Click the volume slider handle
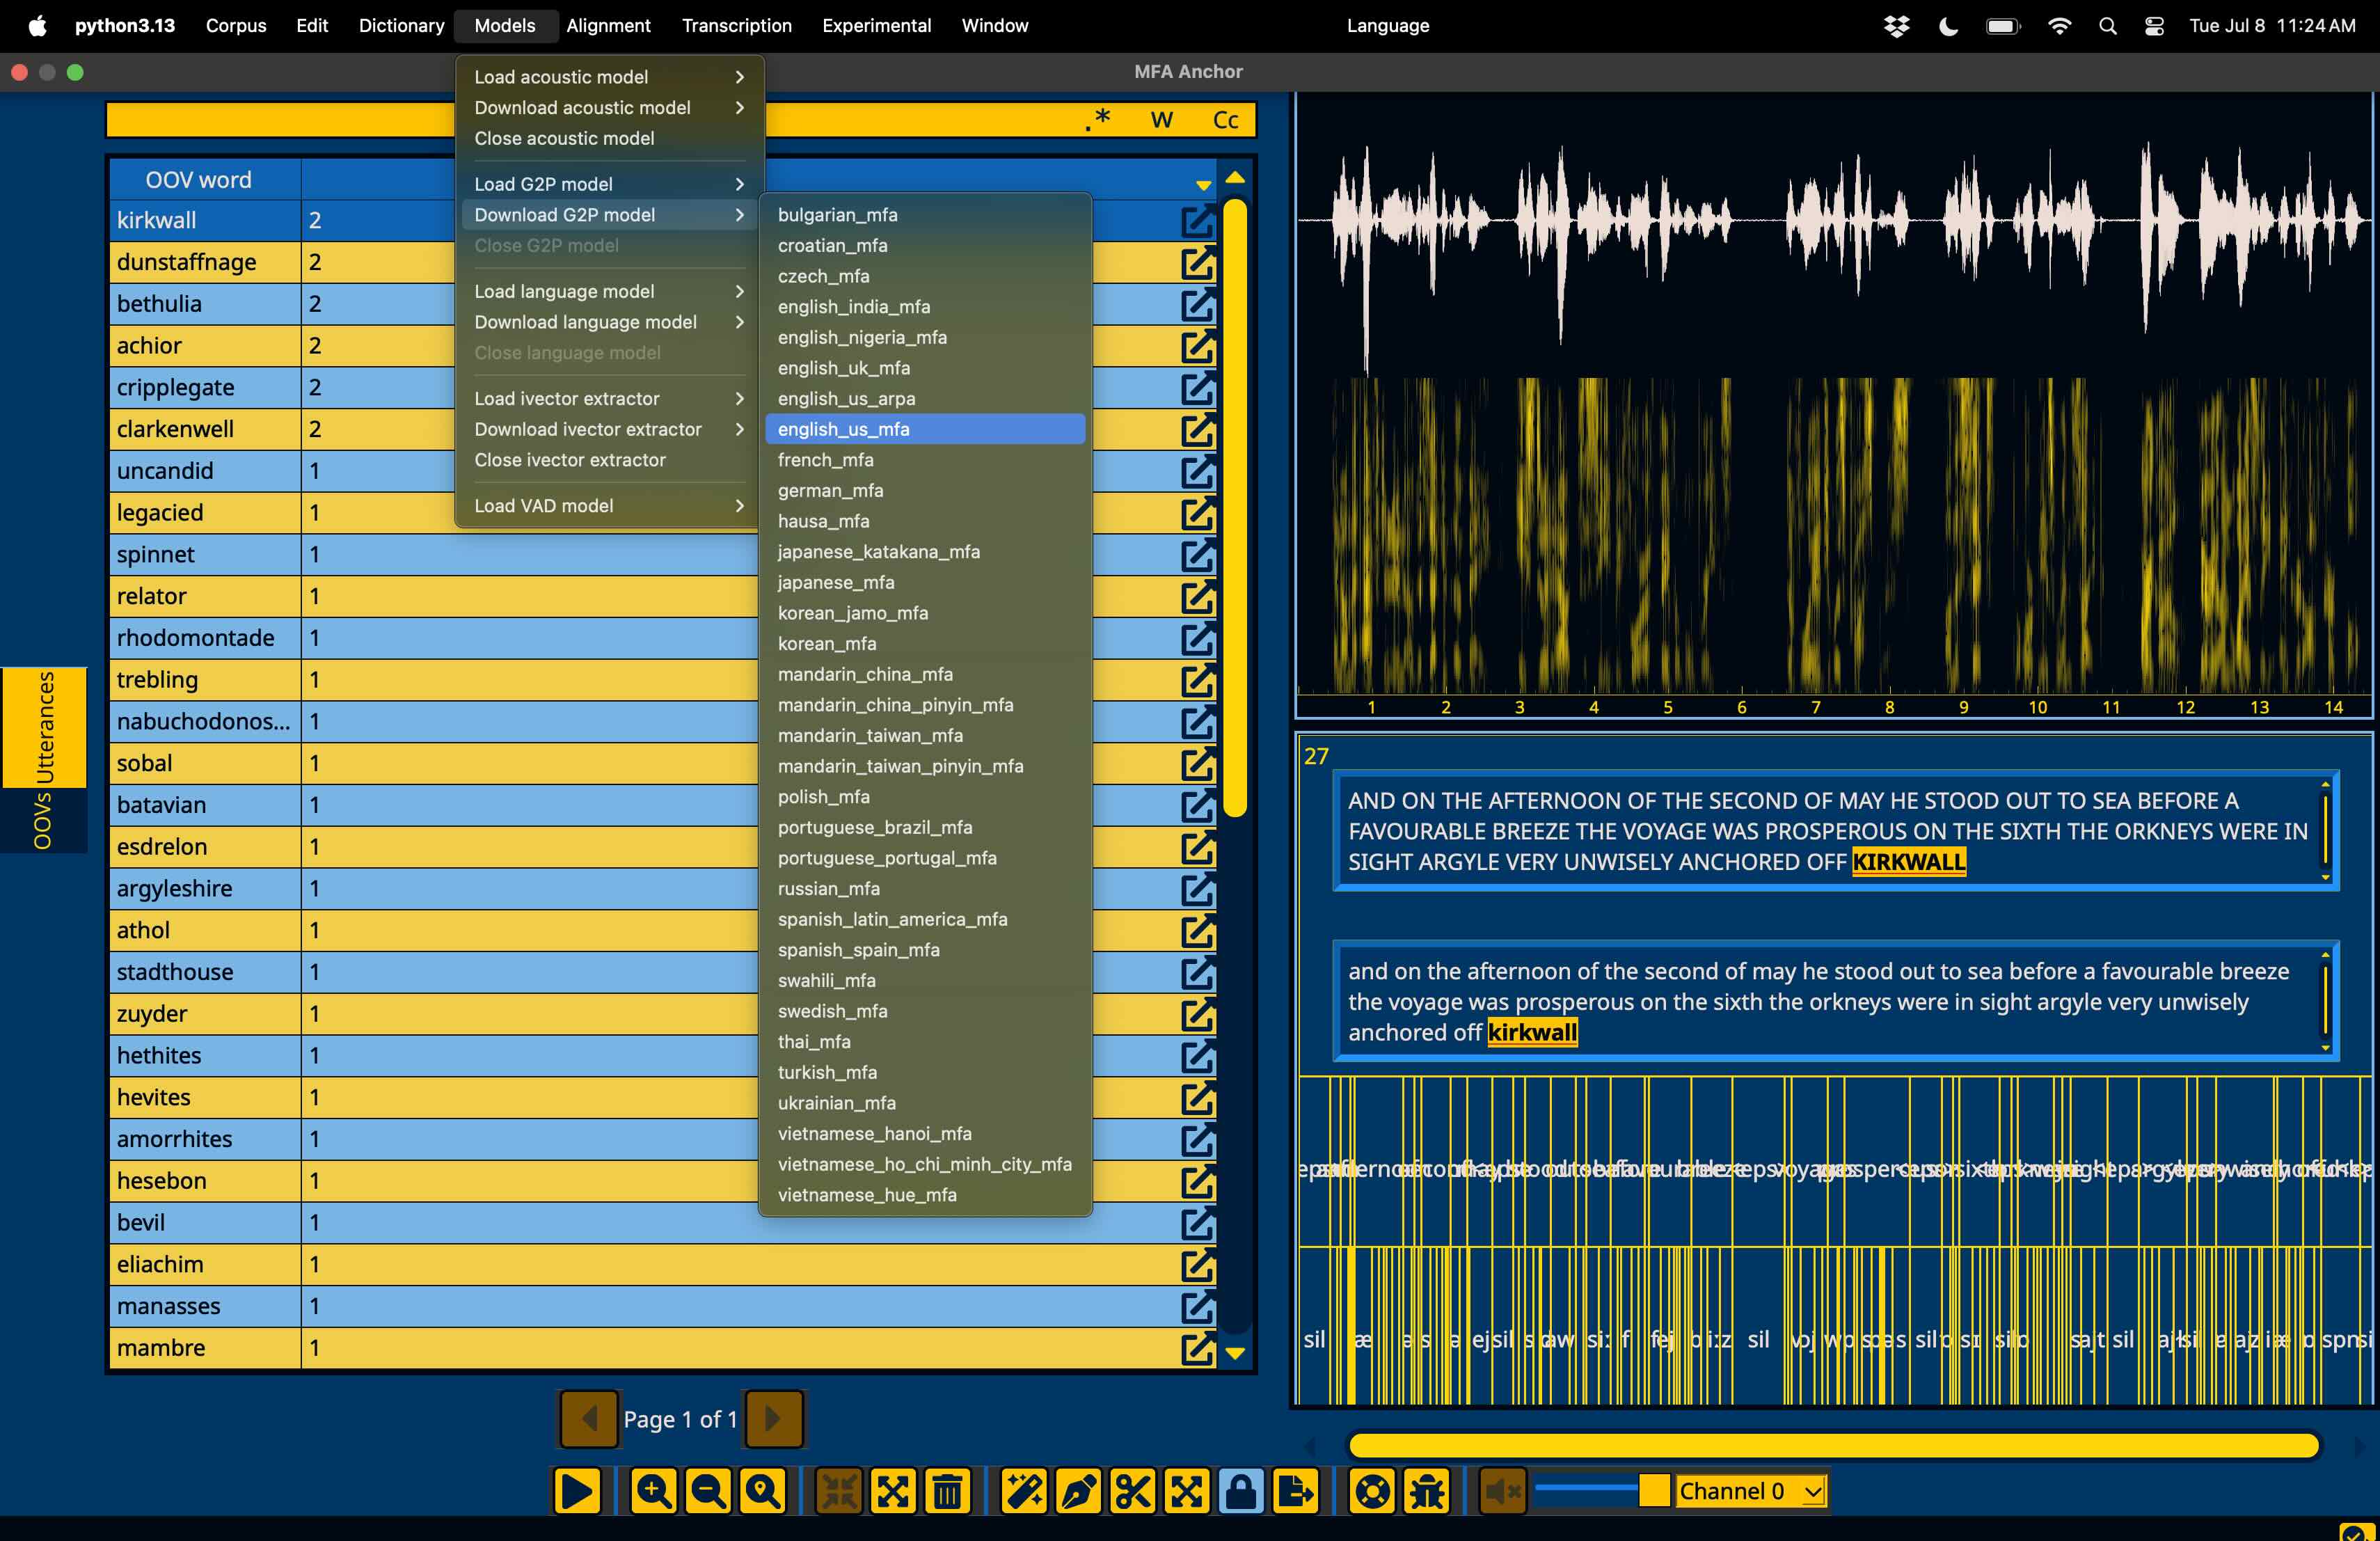The width and height of the screenshot is (2380, 1541). tap(1654, 1491)
